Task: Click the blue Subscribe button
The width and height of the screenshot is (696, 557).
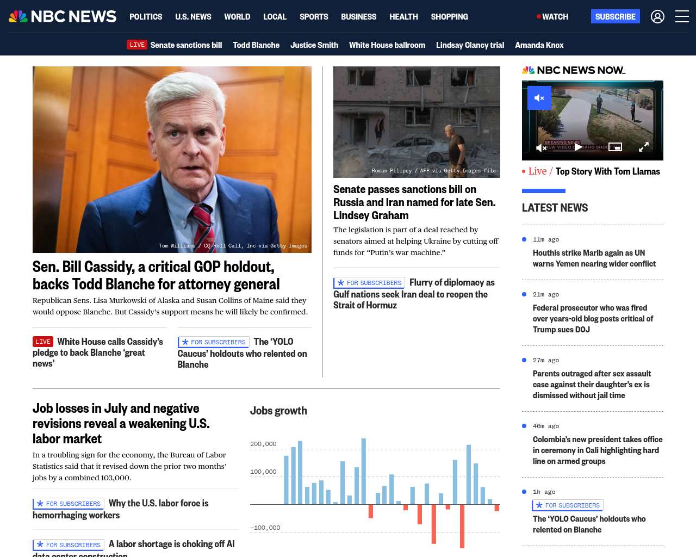Action: [x=616, y=16]
